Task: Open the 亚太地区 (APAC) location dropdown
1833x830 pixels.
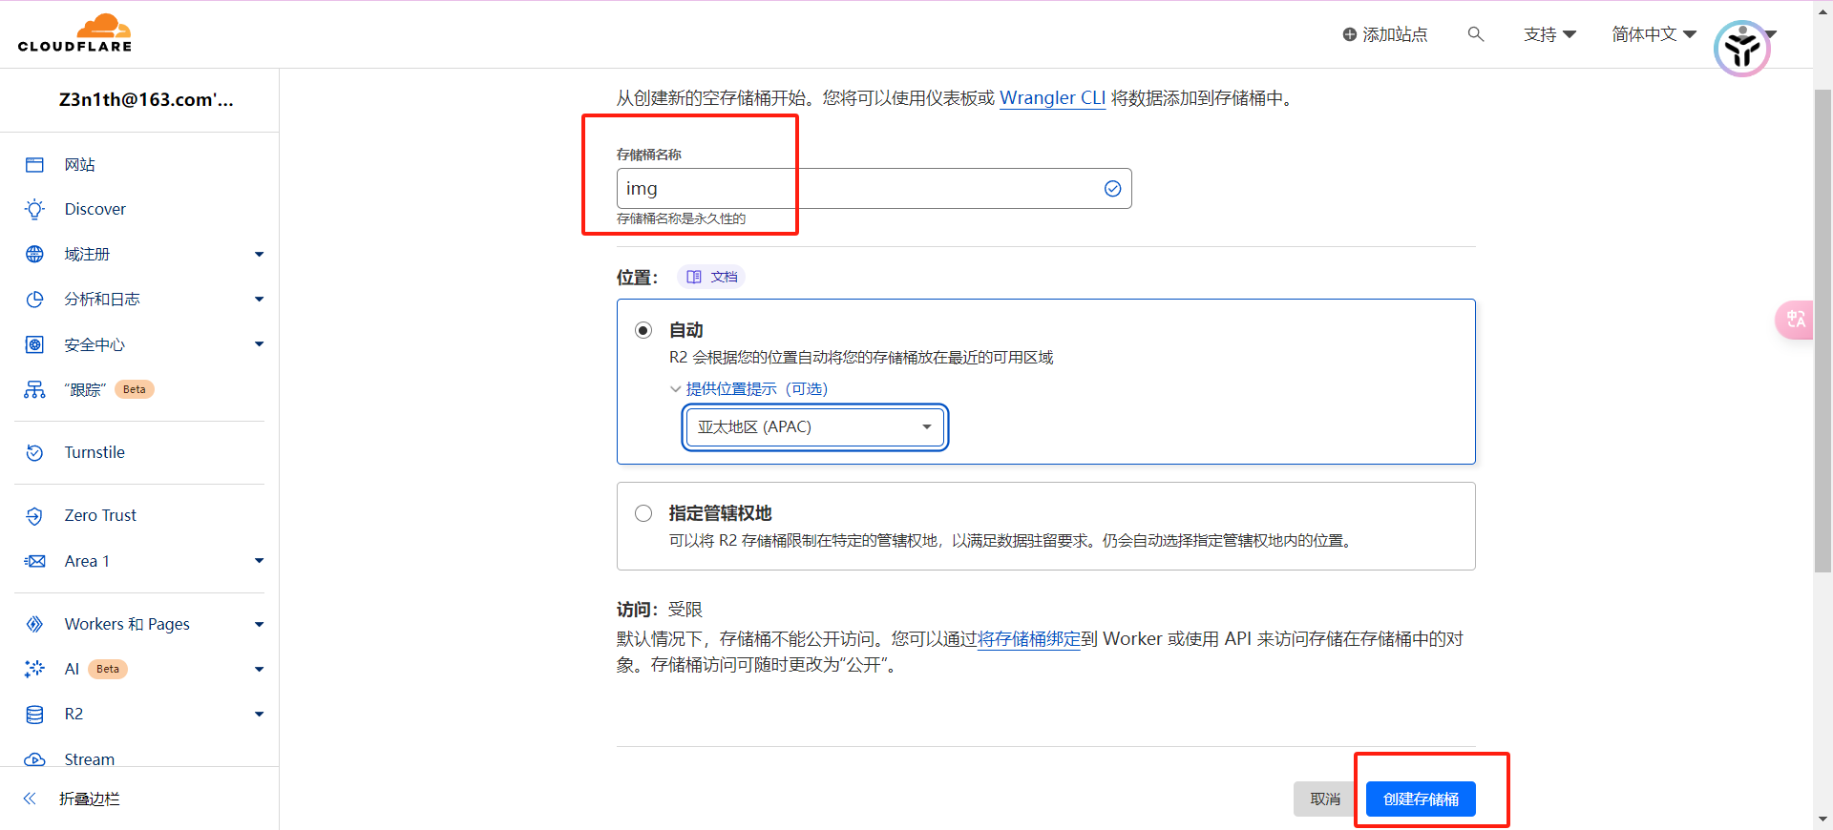Action: [814, 426]
